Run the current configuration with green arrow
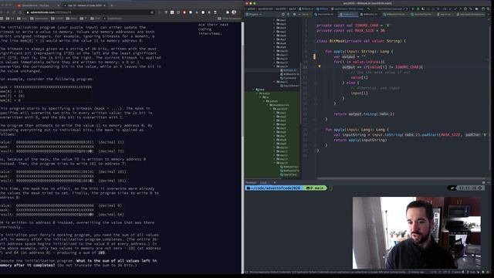 413,8
